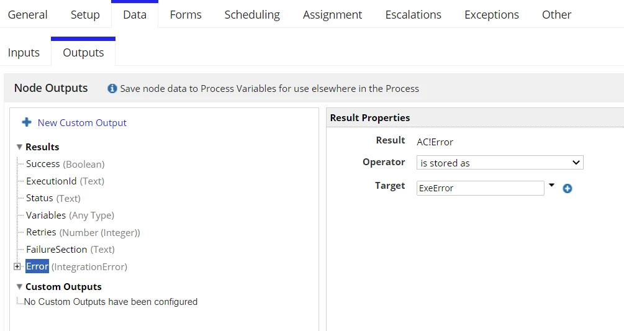Click the blue plus icon next to Target
Image resolution: width=624 pixels, height=331 pixels.
[x=567, y=189]
